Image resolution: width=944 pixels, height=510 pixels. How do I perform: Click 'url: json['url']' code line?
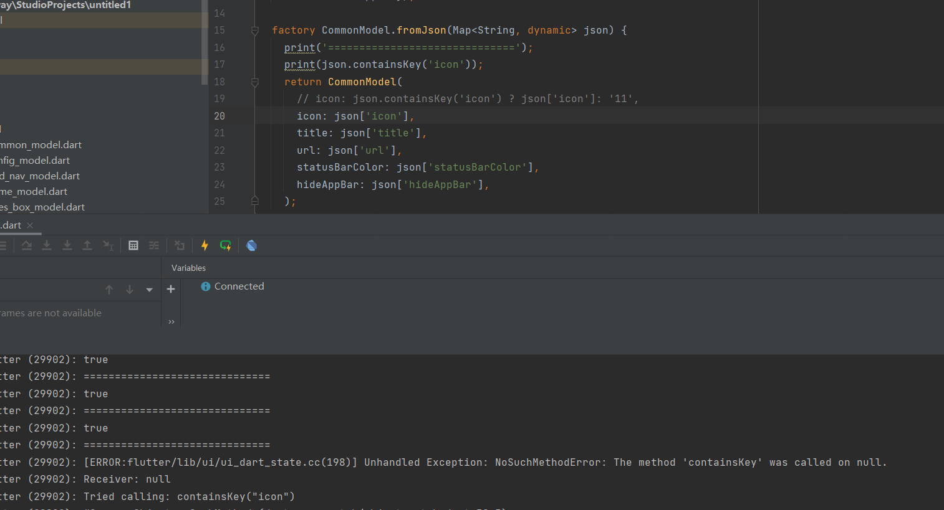click(x=349, y=151)
